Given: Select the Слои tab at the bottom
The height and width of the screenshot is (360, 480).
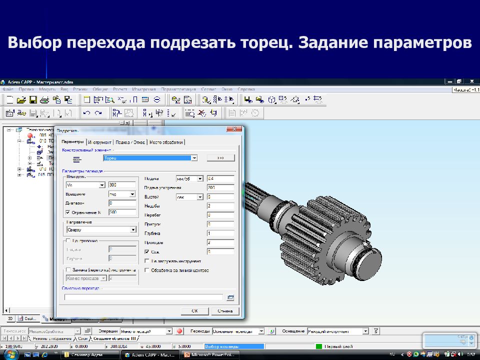Looking at the screenshot, I should point(83,338).
